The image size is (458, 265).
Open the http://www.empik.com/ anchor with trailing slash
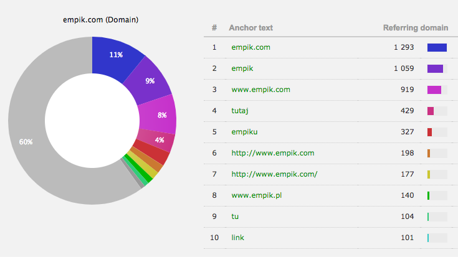(274, 174)
